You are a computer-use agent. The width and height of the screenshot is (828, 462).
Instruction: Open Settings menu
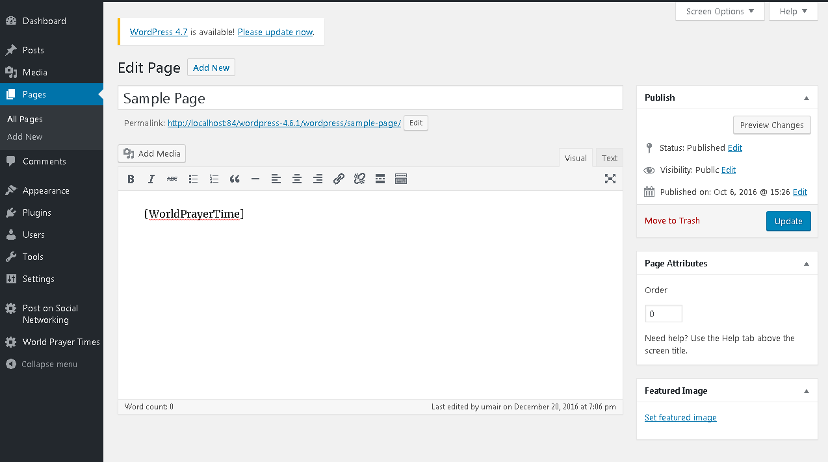[51, 279]
